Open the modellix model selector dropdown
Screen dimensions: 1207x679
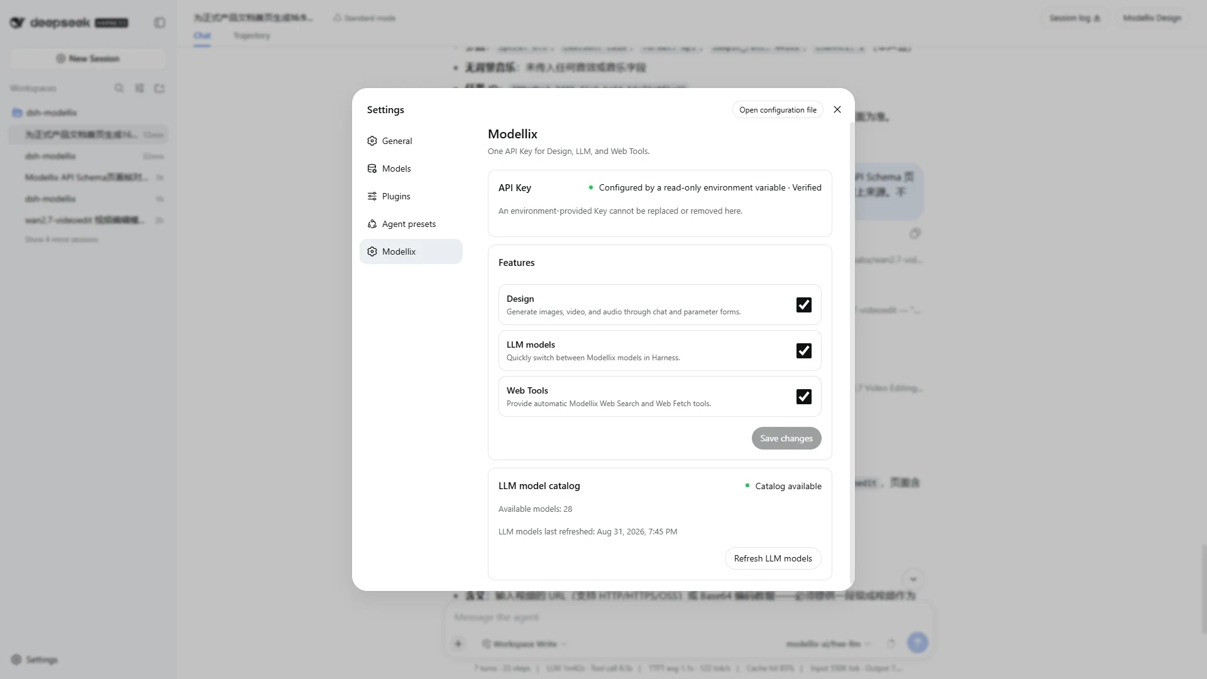click(x=828, y=644)
